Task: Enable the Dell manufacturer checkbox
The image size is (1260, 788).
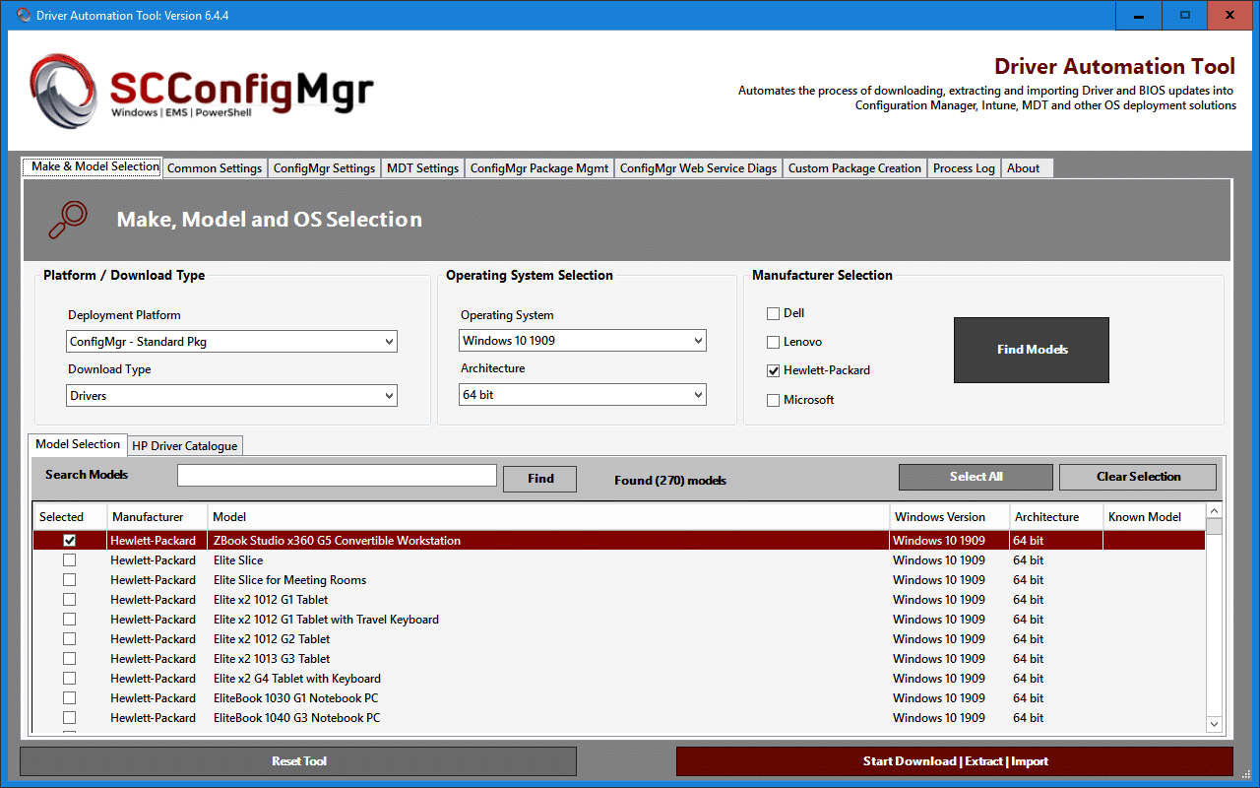Action: tap(773, 313)
